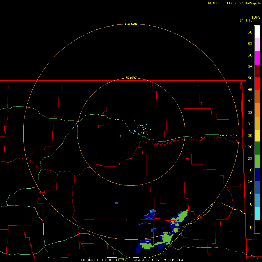This screenshot has width=262, height=262.
Task: Click the light pink 62 legend swatch
Action: click(257, 45)
